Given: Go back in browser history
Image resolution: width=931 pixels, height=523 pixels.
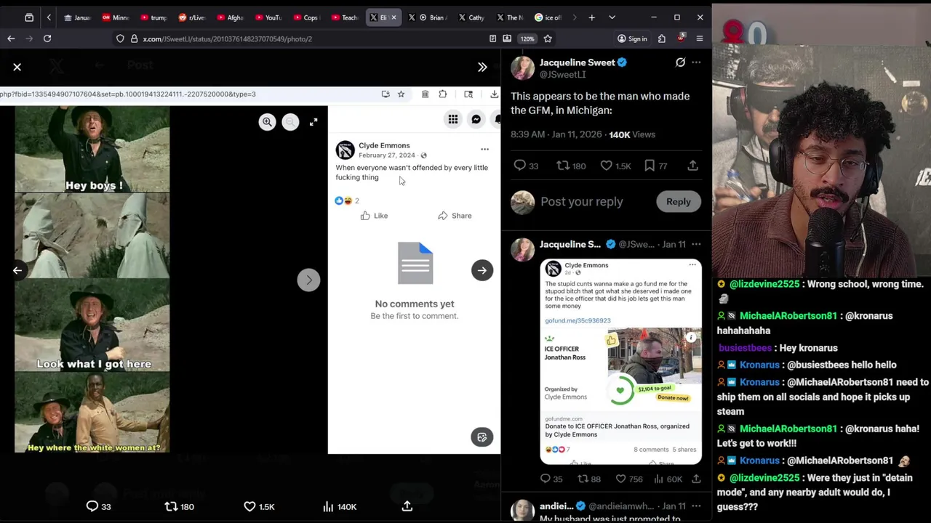Looking at the screenshot, I should tap(11, 38).
